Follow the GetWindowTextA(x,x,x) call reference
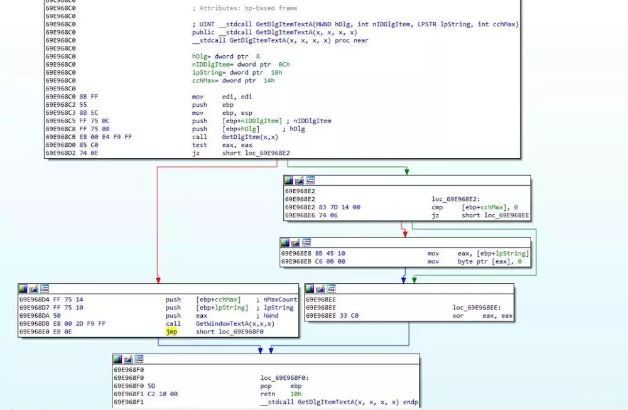 coord(235,324)
